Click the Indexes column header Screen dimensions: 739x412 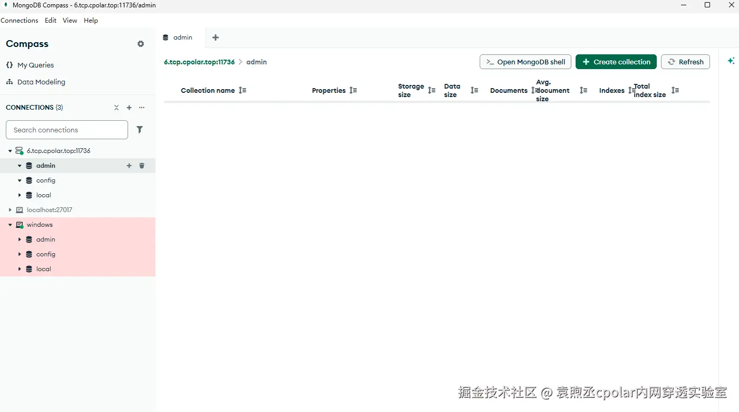[x=611, y=90]
